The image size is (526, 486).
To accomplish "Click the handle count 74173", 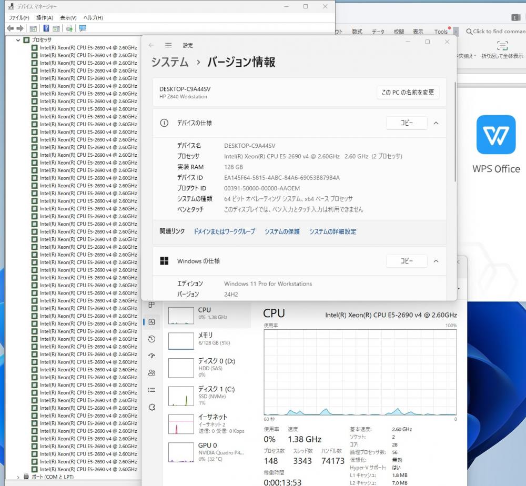I will click(333, 461).
